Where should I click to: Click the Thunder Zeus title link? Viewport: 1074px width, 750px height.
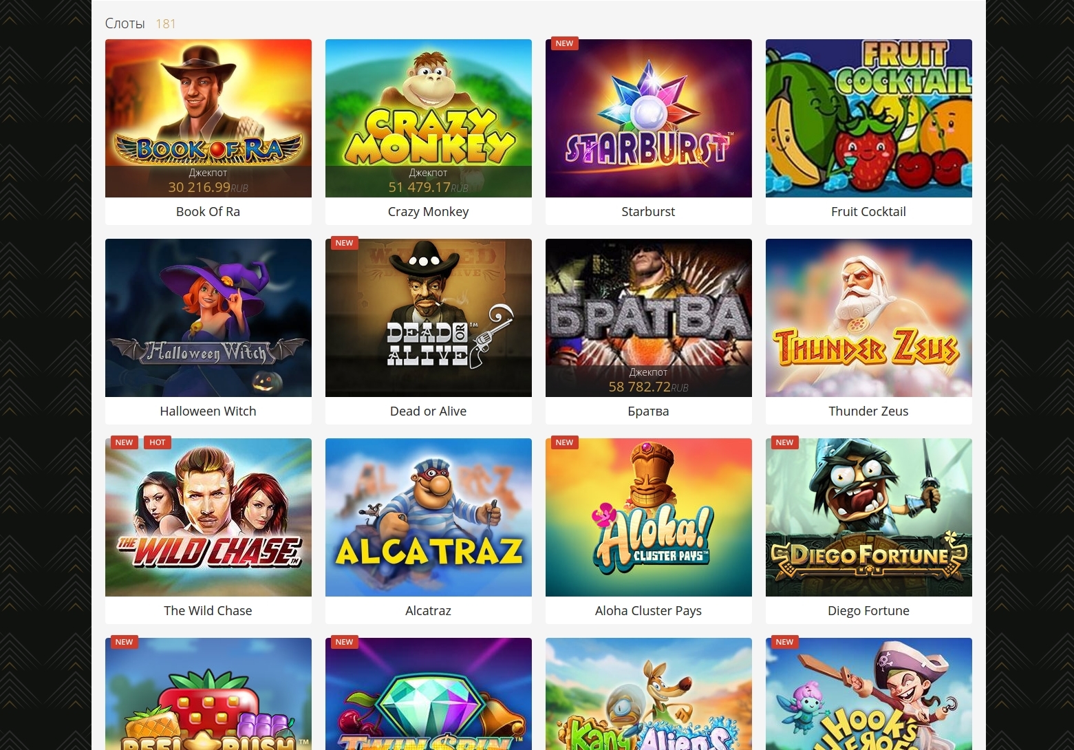point(868,411)
